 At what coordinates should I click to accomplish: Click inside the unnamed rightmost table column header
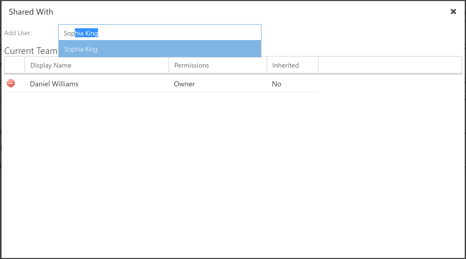point(390,65)
